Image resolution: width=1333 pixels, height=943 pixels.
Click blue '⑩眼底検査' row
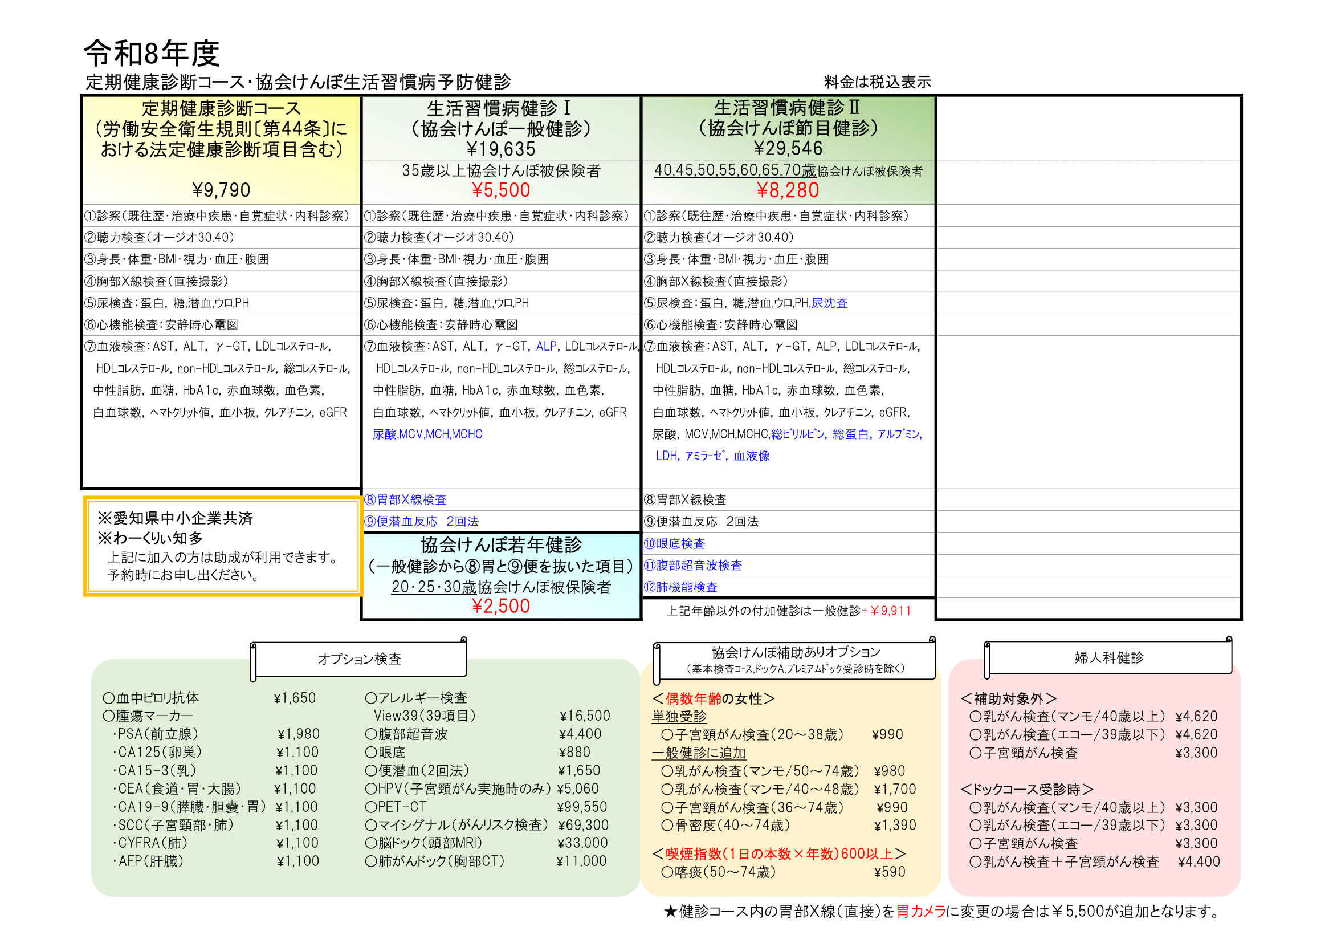[x=674, y=544]
